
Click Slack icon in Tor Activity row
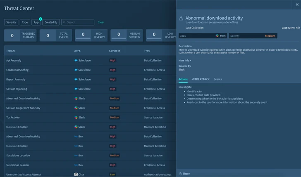coord(76,118)
